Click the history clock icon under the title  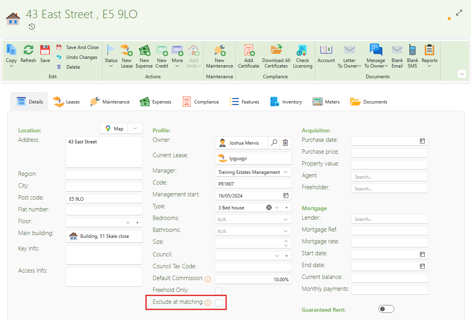point(32,27)
